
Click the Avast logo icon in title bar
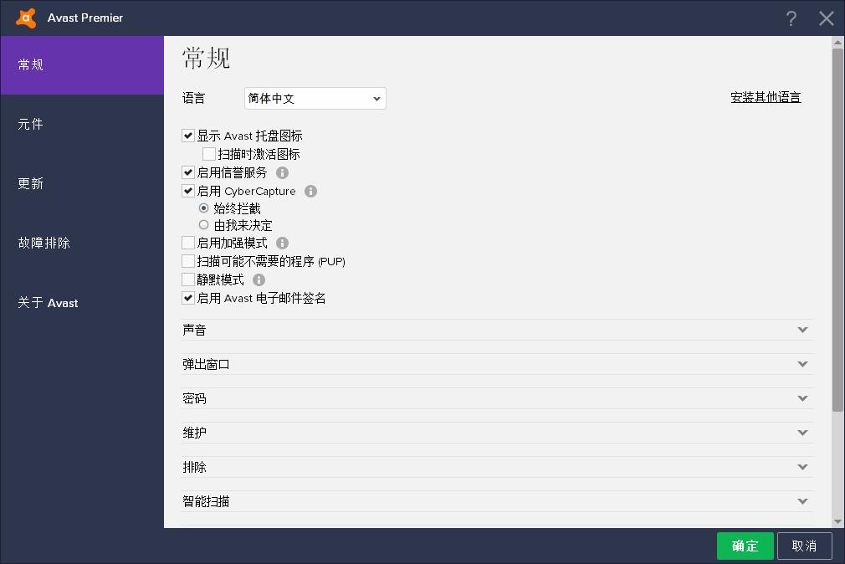[x=26, y=18]
